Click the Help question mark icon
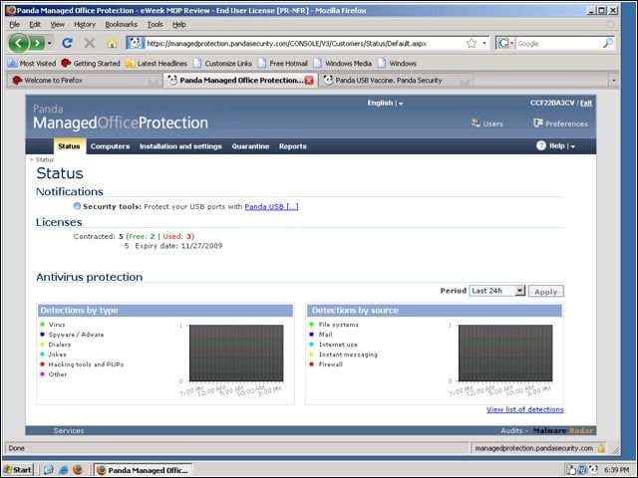This screenshot has width=638, height=478. pyautogui.click(x=540, y=145)
